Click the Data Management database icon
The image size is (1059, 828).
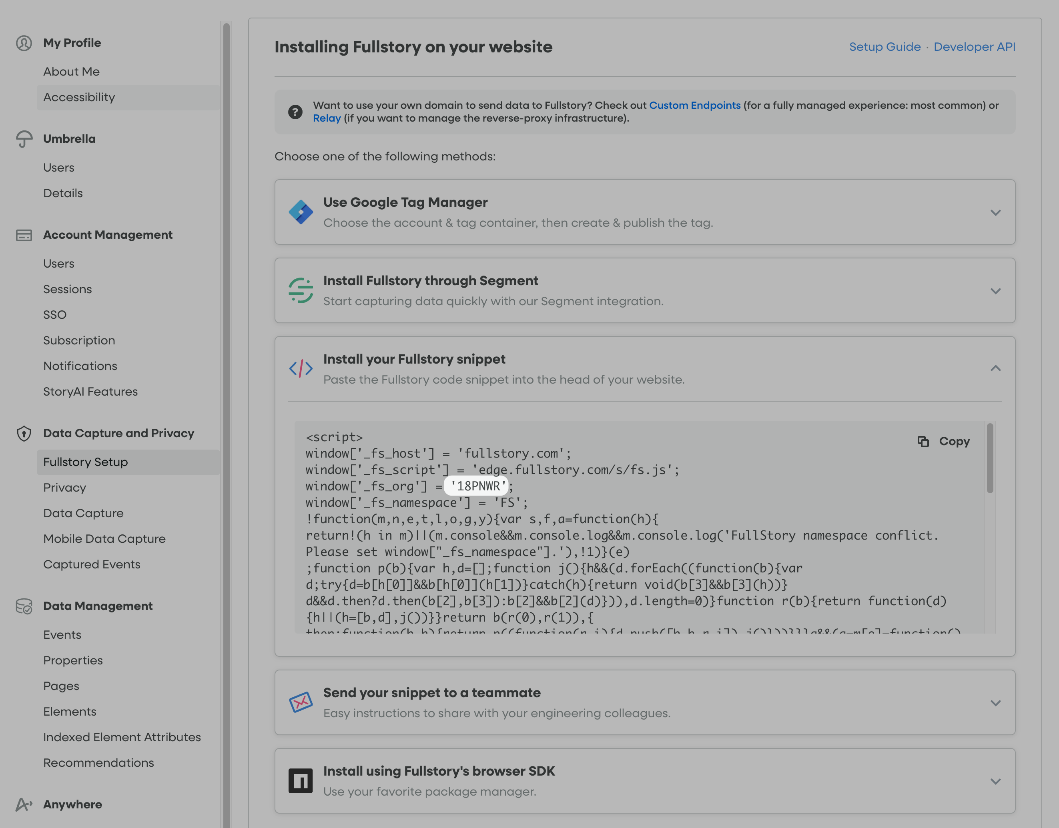[24, 606]
